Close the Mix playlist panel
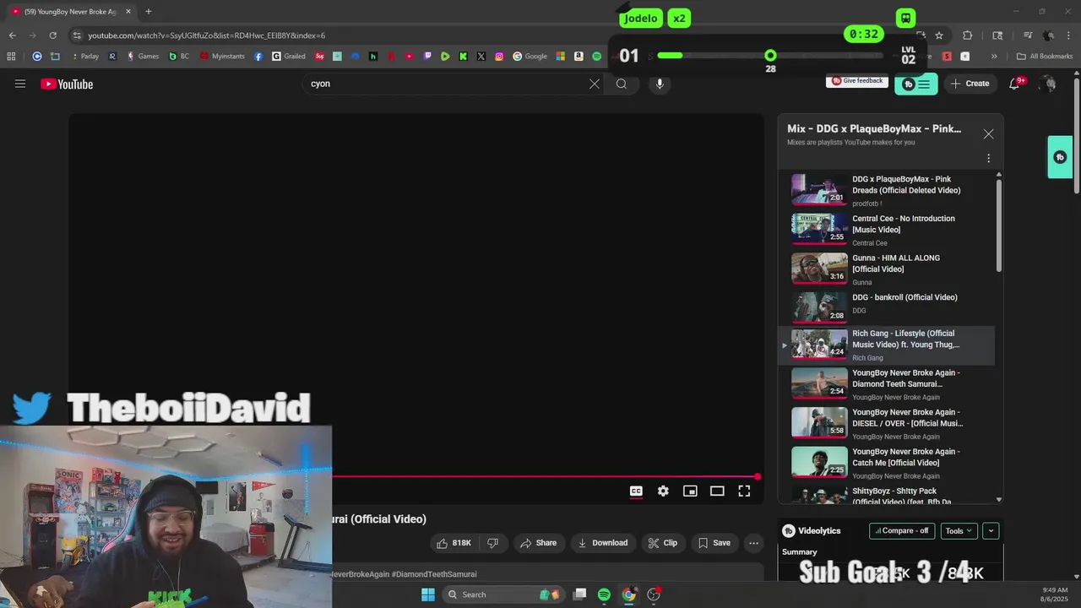 (988, 134)
